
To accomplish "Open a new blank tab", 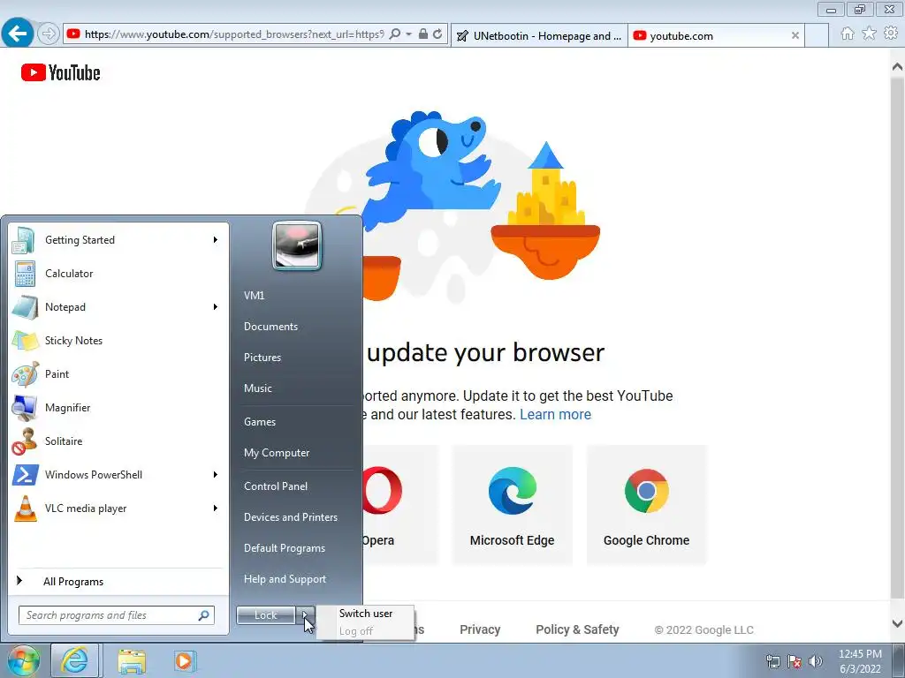I will (816, 35).
